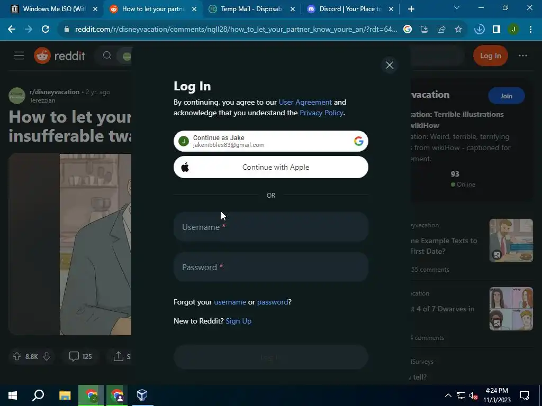This screenshot has height=406, width=542.
Task: Open the Windows notification center
Action: [x=525, y=395]
